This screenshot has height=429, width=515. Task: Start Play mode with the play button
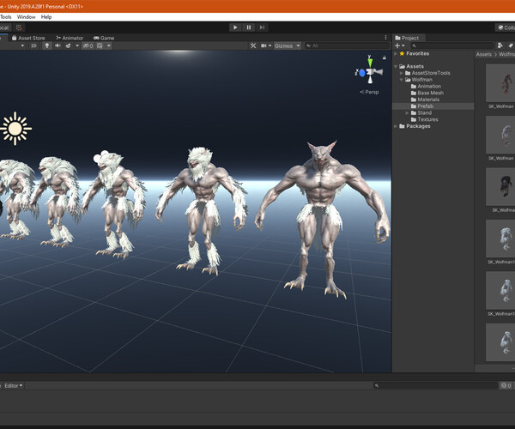click(235, 27)
